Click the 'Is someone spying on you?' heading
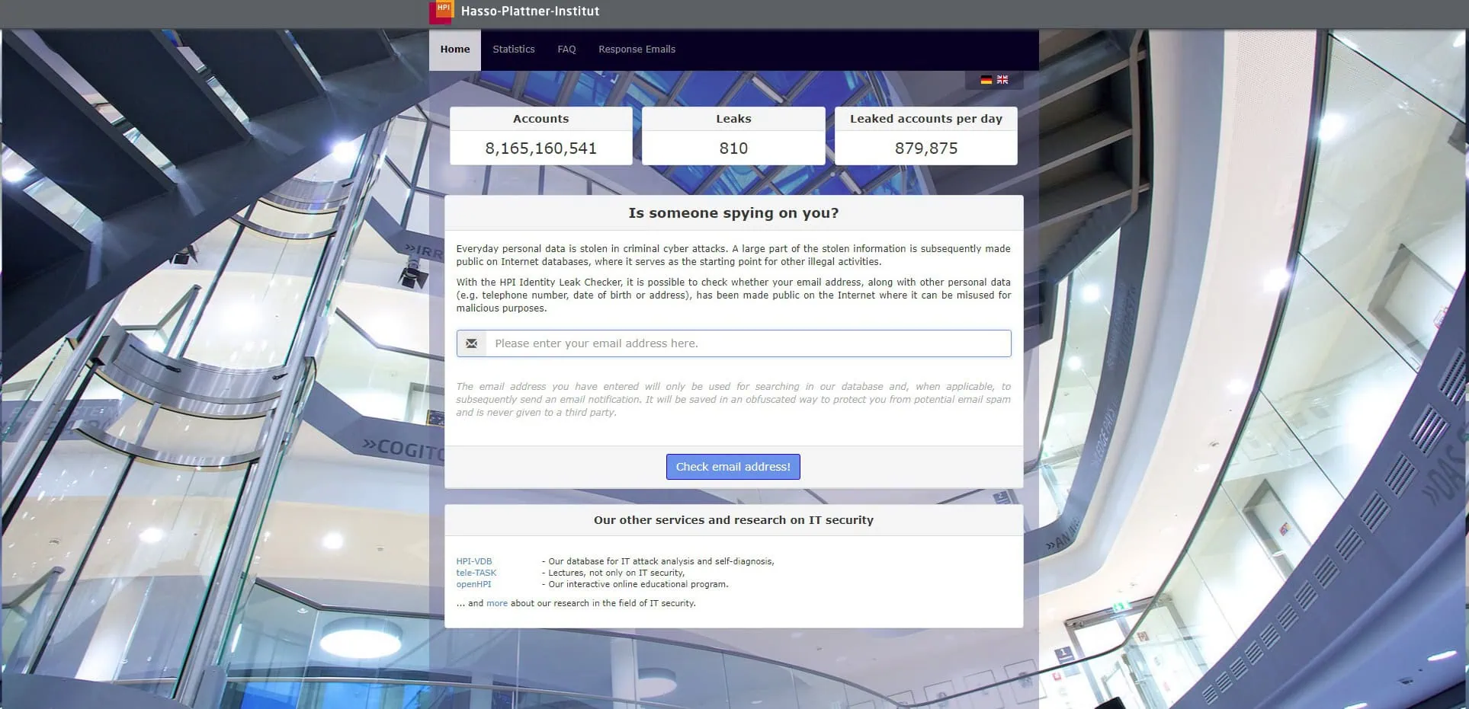The image size is (1469, 709). pos(733,213)
